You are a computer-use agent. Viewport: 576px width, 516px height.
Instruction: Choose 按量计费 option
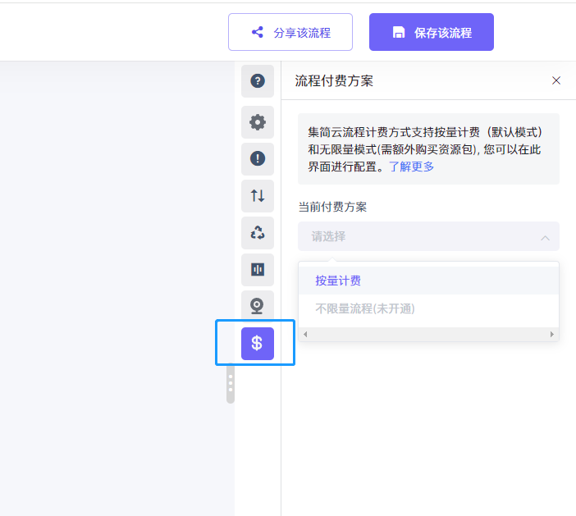[x=428, y=281]
